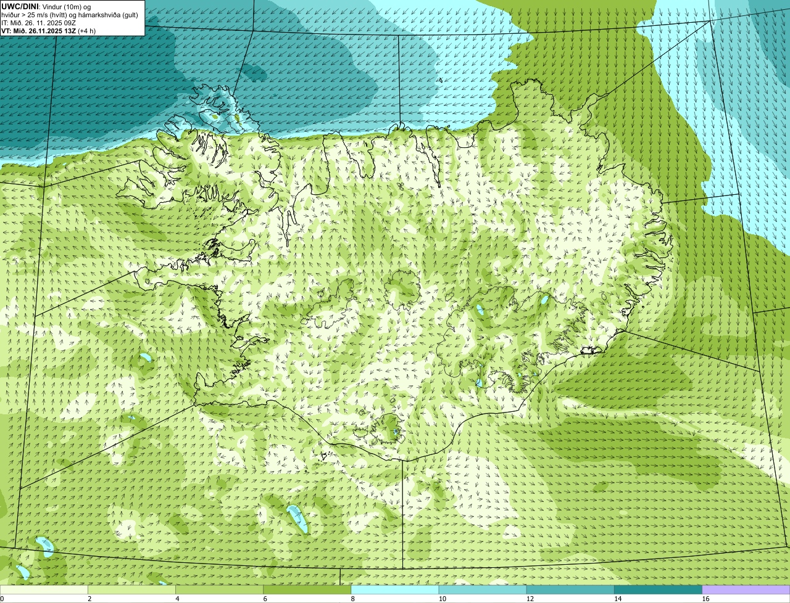
Task: Click the 10–12 m/s legend color segment
Action: click(x=483, y=589)
